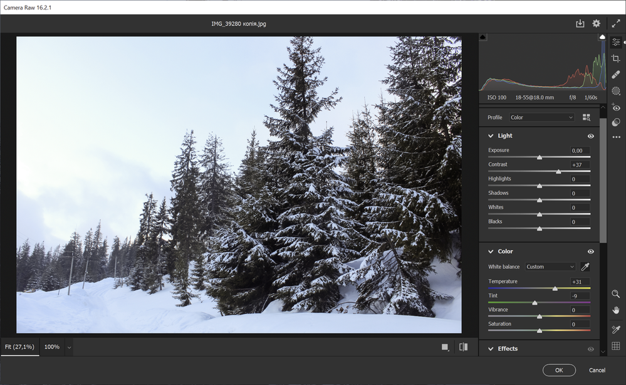The height and width of the screenshot is (385, 626).
Task: Select the Crop and rotate tool
Action: click(x=616, y=59)
